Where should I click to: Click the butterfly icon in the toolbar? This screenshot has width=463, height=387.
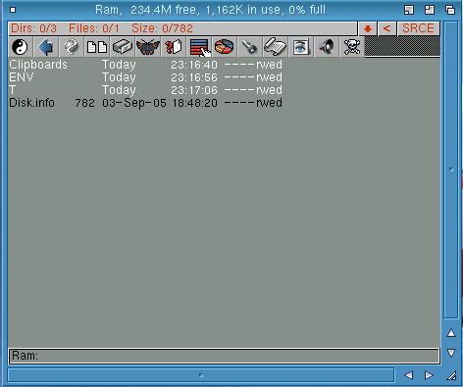pyautogui.click(x=148, y=47)
